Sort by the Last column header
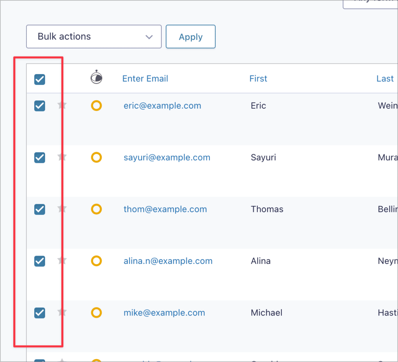Viewport: 398px width, 362px height. click(385, 78)
